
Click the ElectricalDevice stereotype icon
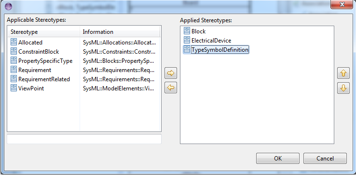tap(187, 40)
